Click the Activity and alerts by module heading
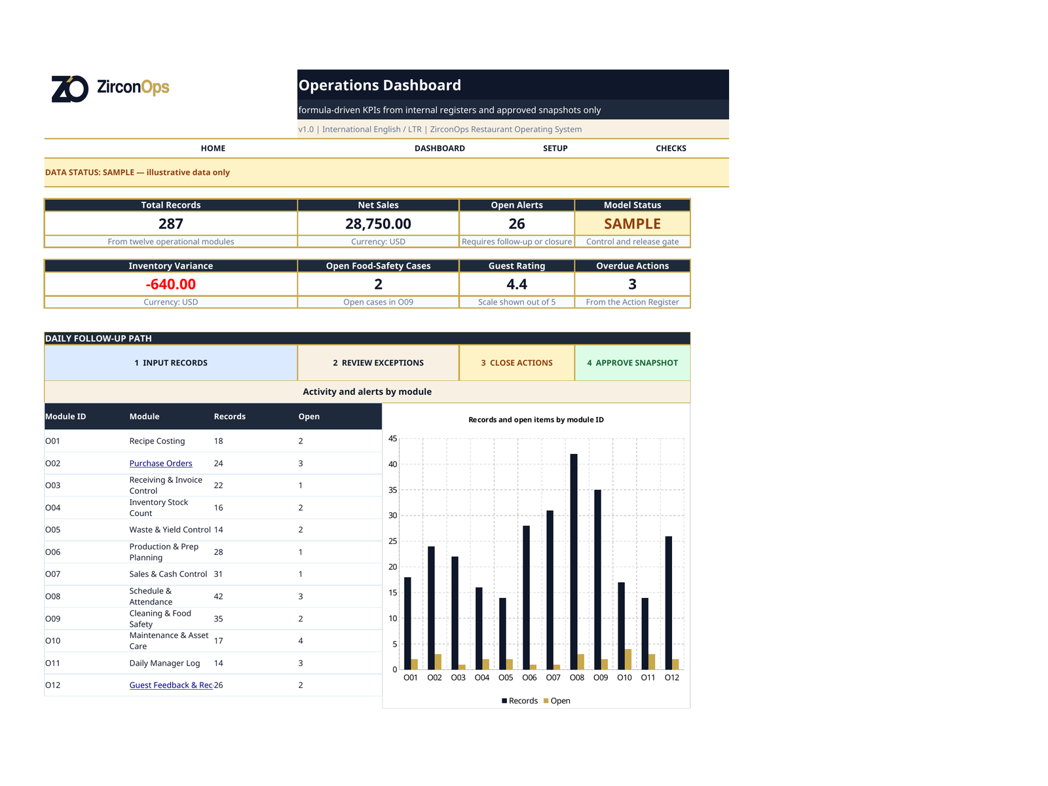This screenshot has width=1048, height=786. [367, 392]
